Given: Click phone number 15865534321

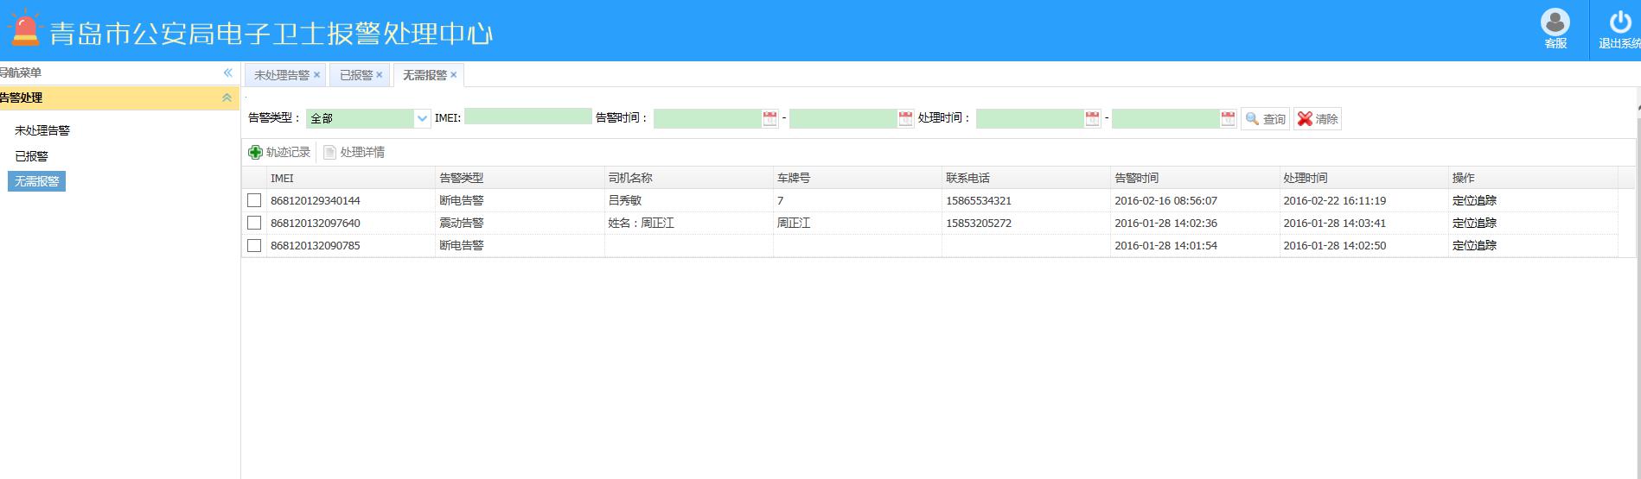Looking at the screenshot, I should 978,200.
